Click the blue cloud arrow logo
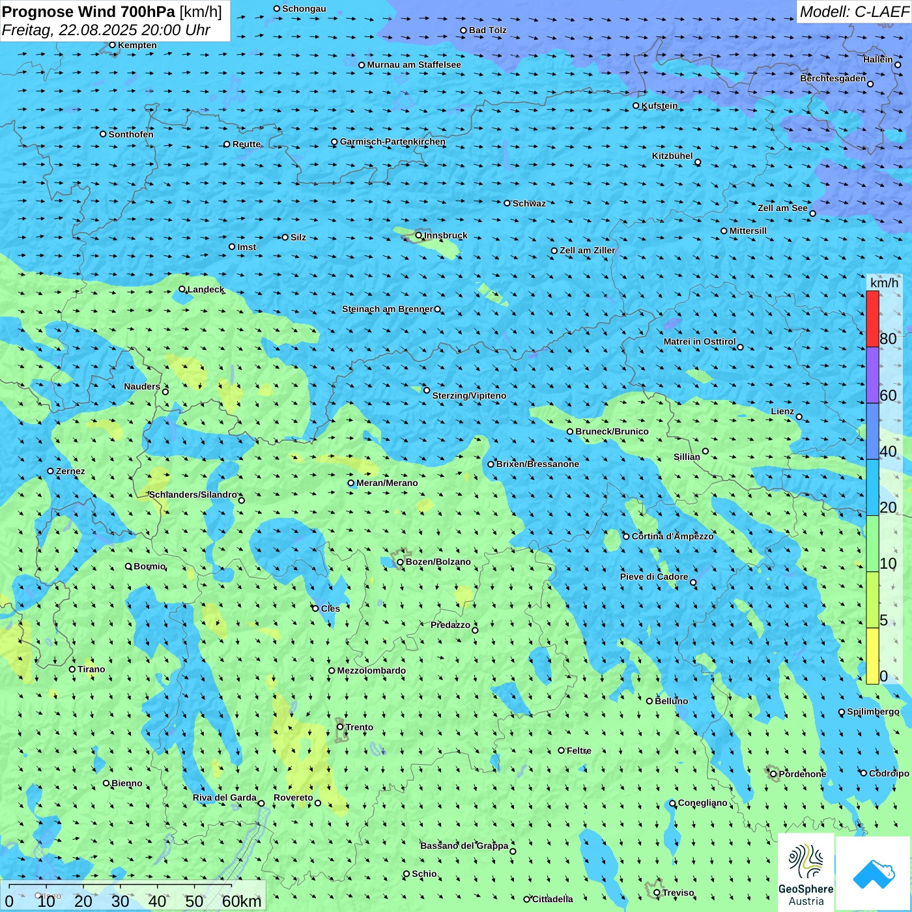912x912 pixels. 873,874
